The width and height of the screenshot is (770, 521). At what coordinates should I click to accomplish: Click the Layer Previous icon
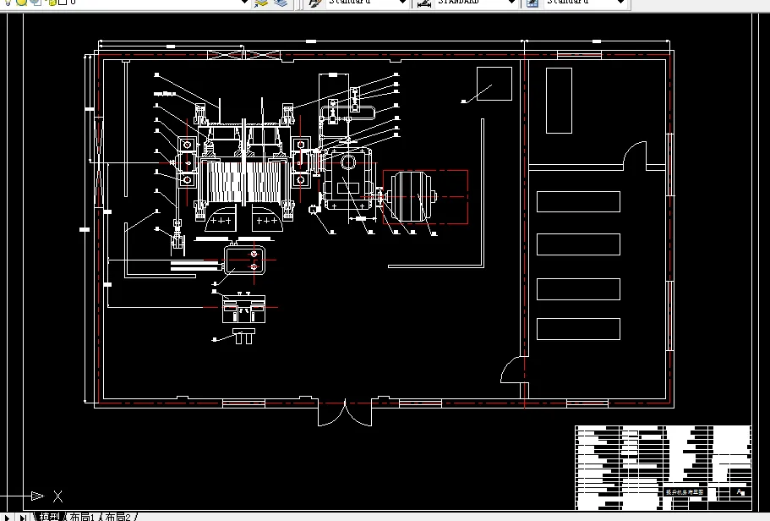(281, 3)
